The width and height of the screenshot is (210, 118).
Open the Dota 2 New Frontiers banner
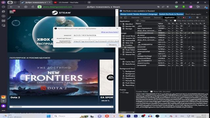(54, 78)
